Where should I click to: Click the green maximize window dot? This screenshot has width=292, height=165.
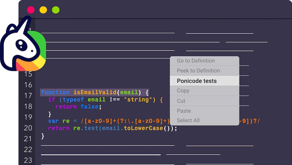[x=56, y=10]
